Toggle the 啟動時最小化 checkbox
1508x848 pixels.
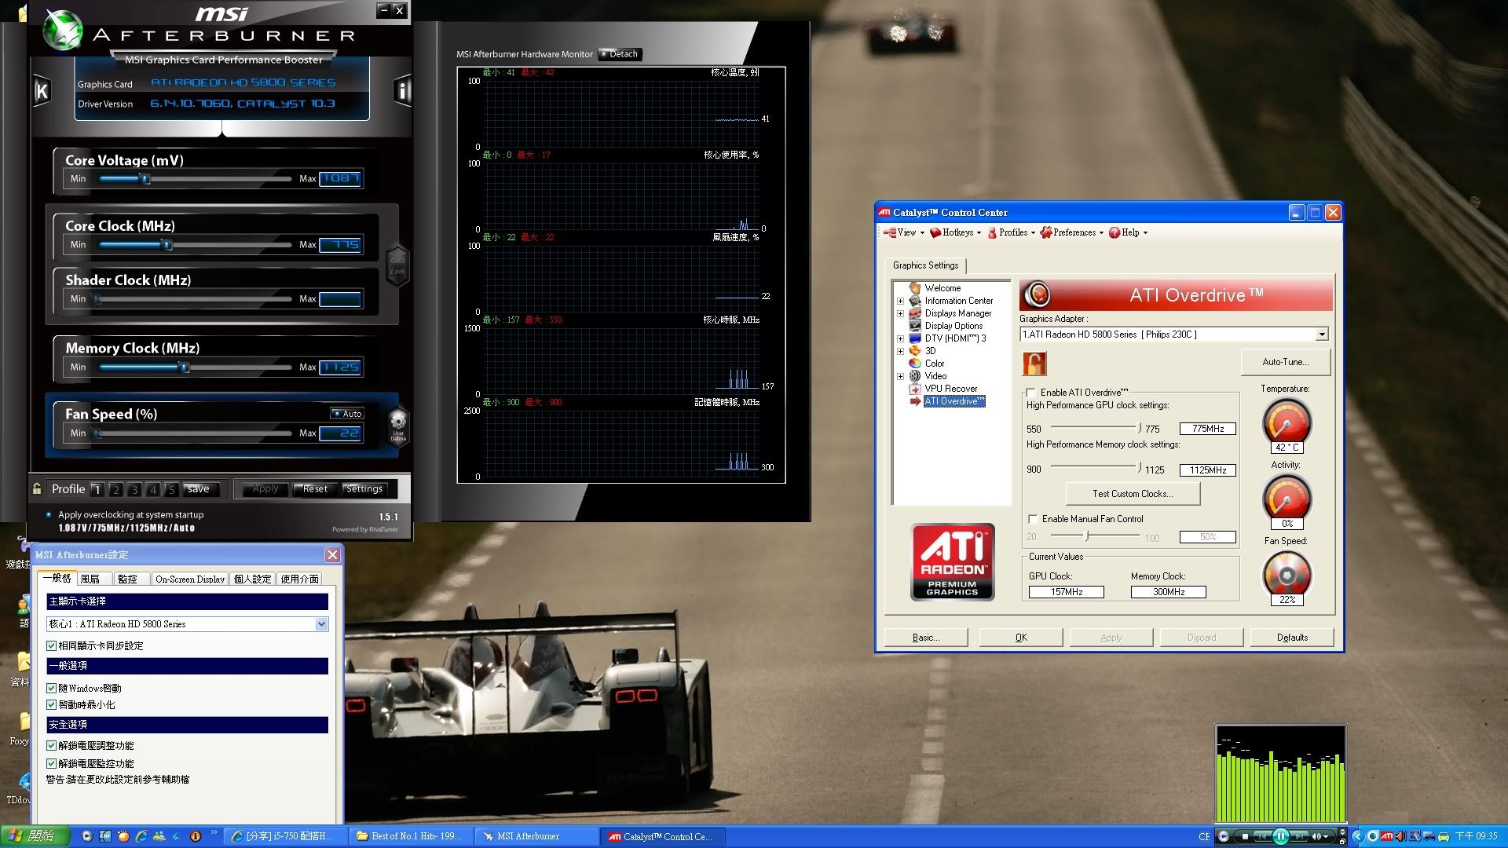(x=52, y=705)
